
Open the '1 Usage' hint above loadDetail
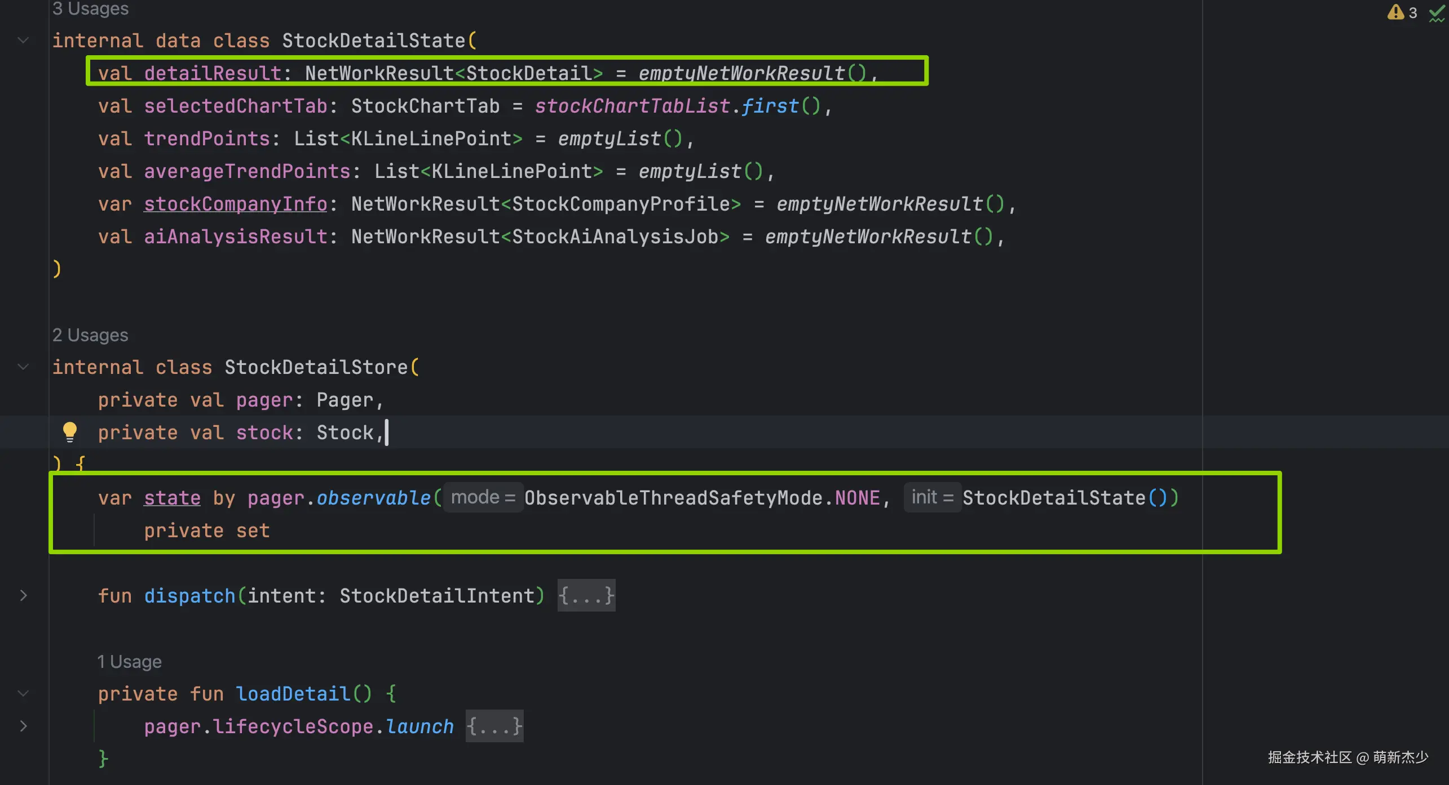coord(129,662)
